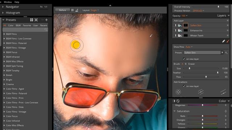
Task: Toggle visibility of Soften Skin layer
Action: click(175, 25)
